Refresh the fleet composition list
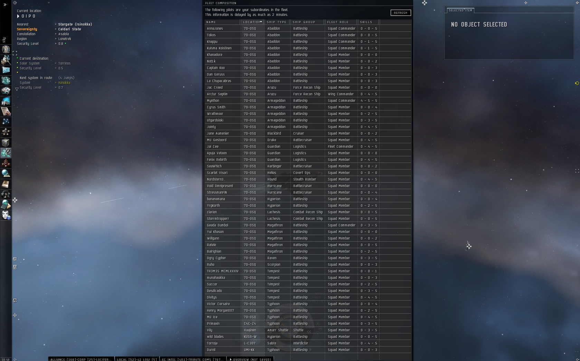Viewport: 580px width, 361px height. [x=401, y=13]
